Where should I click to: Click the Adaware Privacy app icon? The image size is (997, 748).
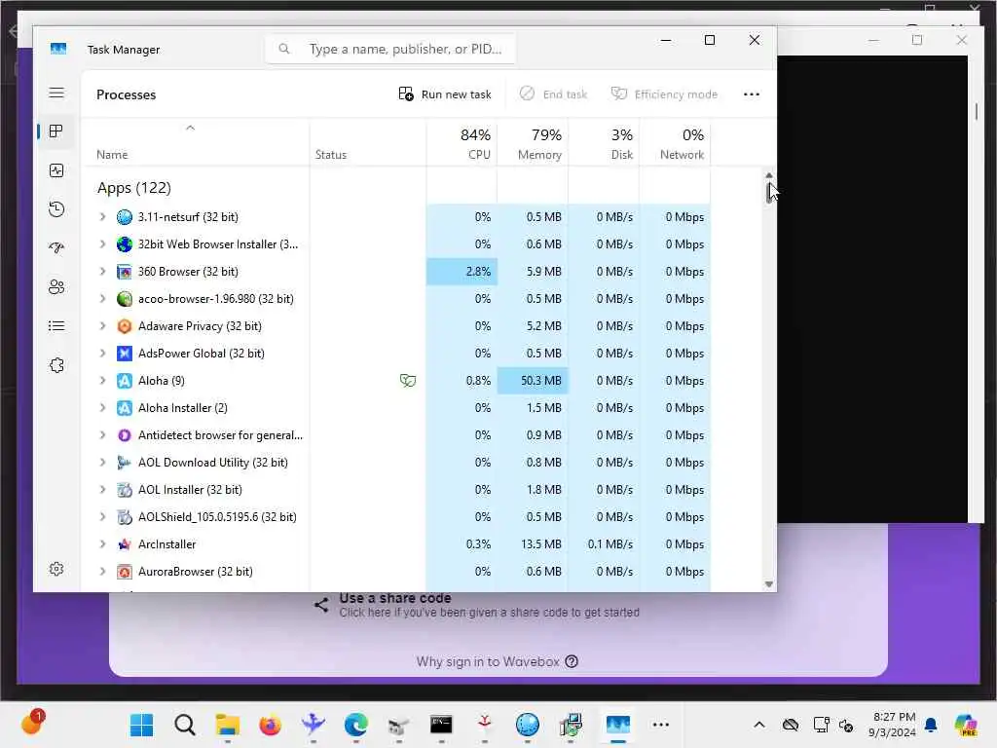point(125,325)
